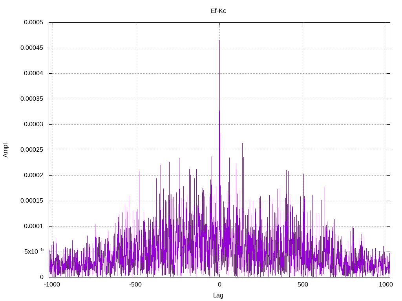Click the y-axis tick label '0.0002'
This screenshot has width=402, height=301.
click(x=34, y=175)
